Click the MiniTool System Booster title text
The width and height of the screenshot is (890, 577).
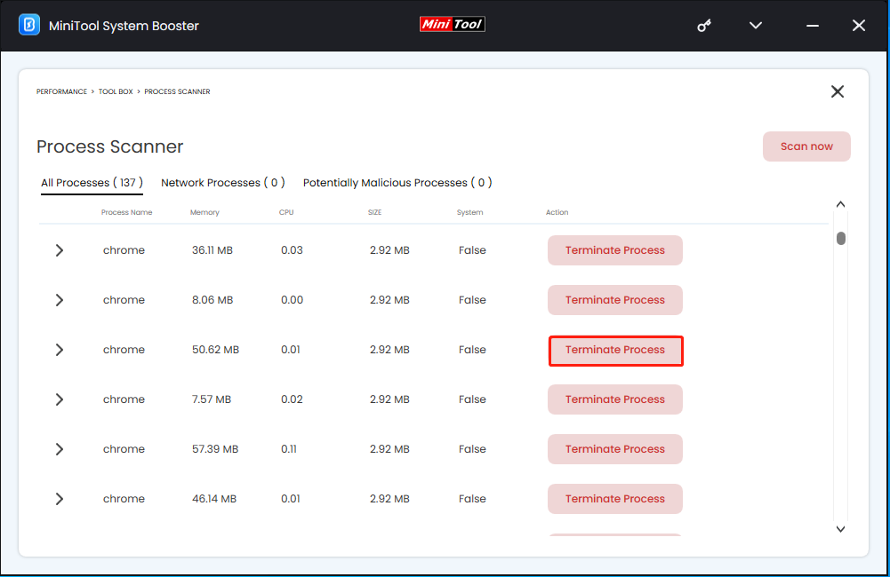tap(124, 26)
